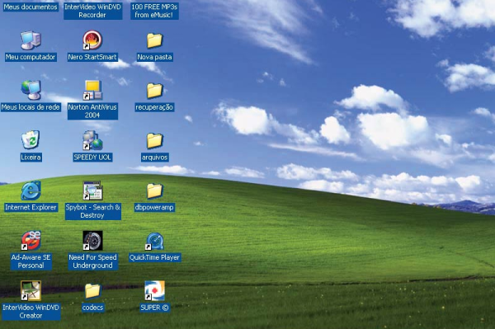Open the QuickTime Player shortcut

(x=154, y=241)
